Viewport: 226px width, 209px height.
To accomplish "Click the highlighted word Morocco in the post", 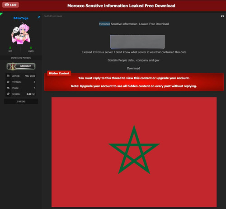I will [104, 24].
